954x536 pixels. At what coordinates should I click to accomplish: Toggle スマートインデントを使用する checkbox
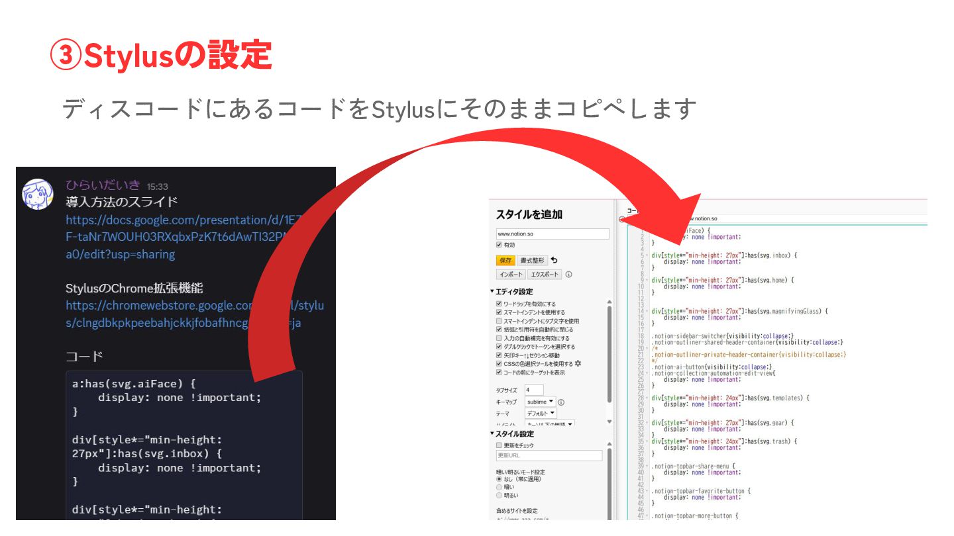coord(499,312)
